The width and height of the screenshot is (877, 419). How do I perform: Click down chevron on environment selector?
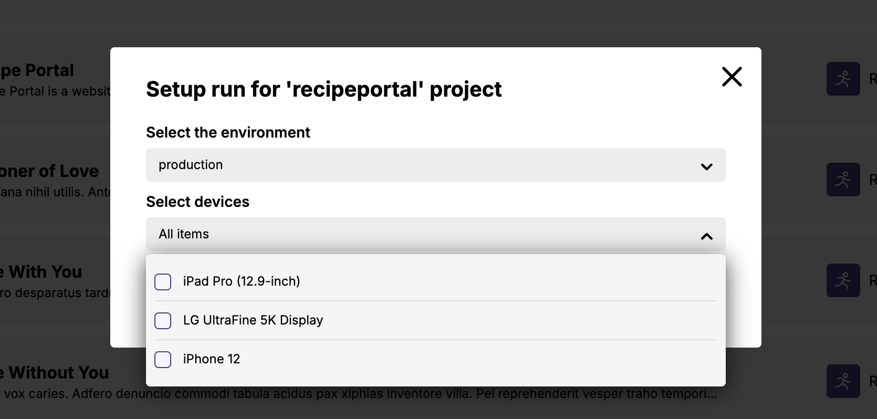[706, 166]
